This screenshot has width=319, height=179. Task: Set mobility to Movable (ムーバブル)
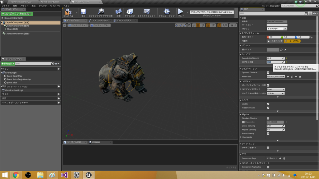292,41
